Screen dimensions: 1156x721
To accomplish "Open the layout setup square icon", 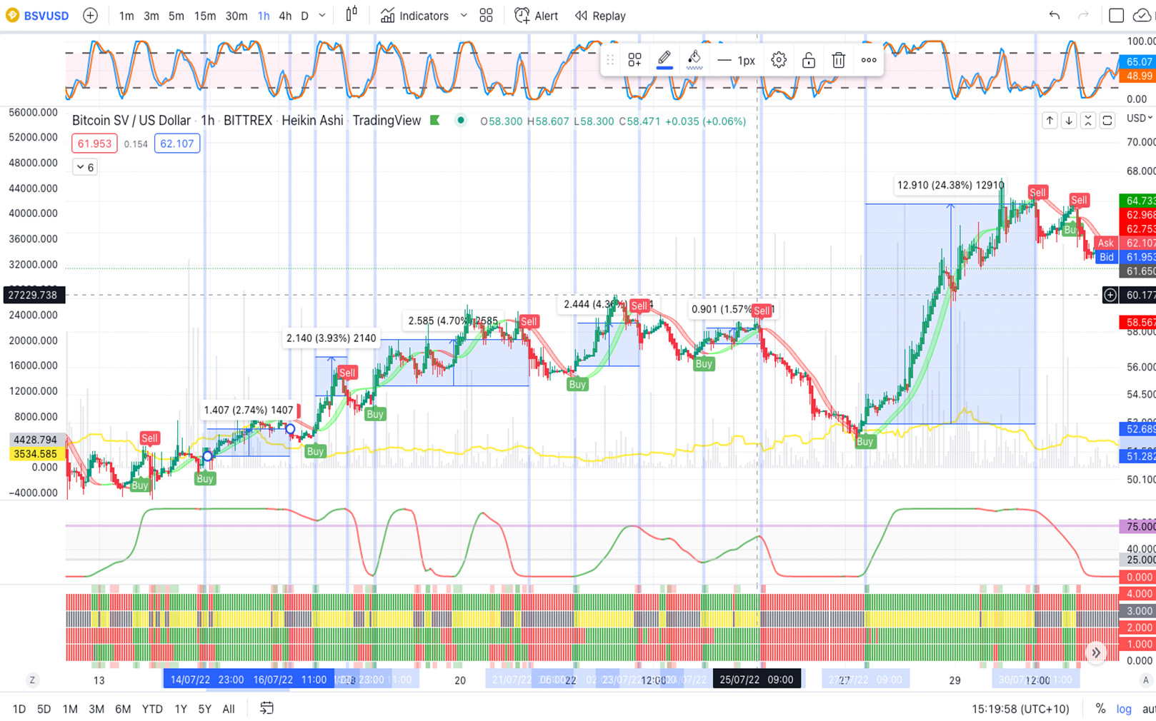I will tap(1116, 16).
